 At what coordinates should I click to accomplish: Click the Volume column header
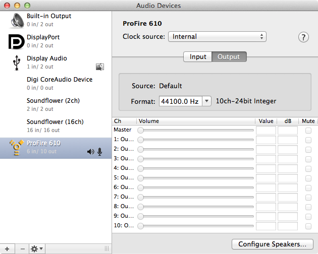[196, 121]
